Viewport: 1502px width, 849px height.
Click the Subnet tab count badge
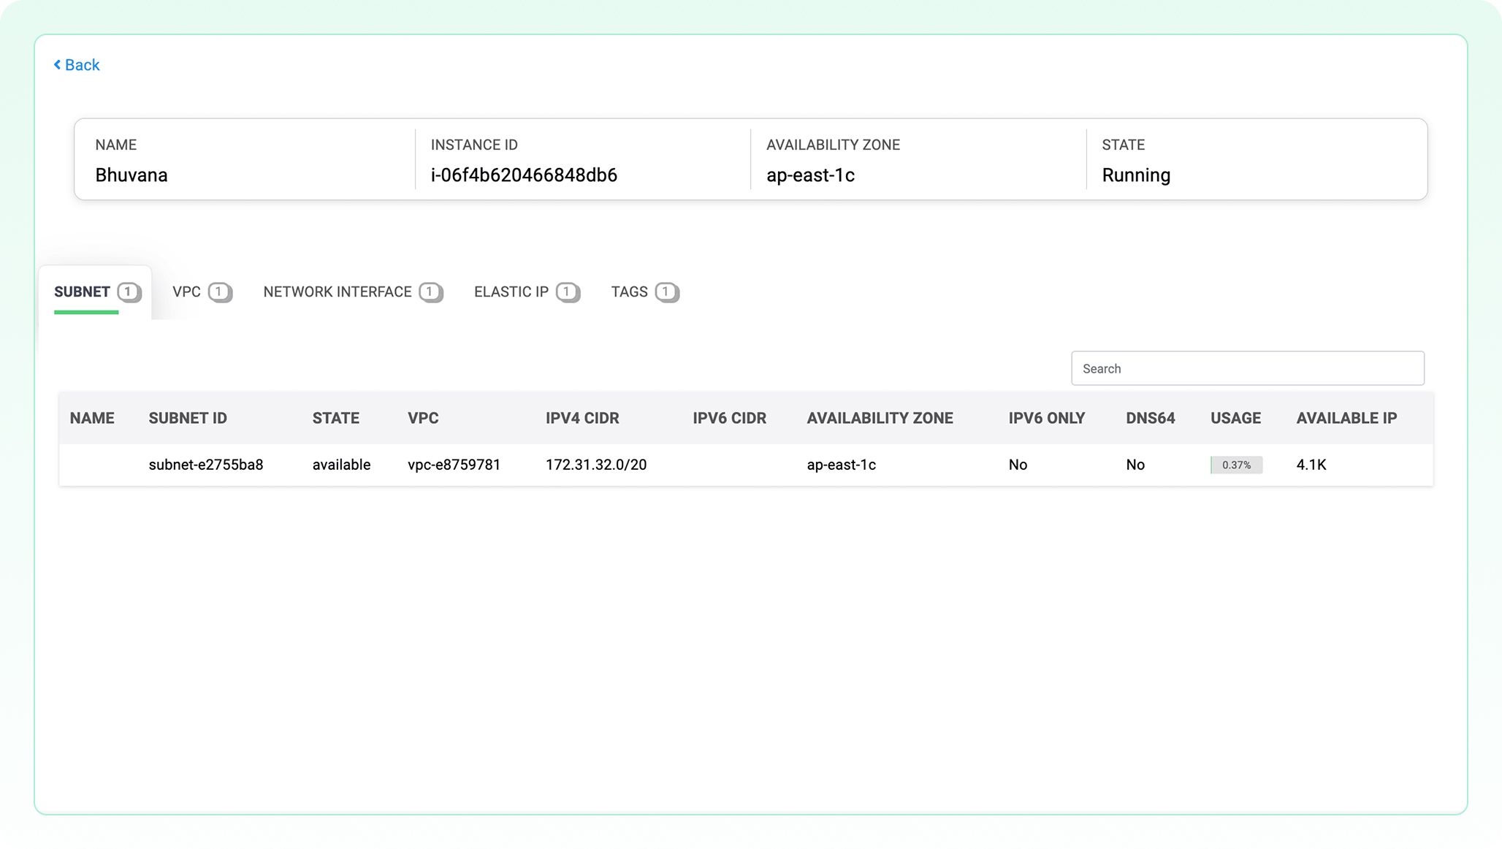pyautogui.click(x=129, y=292)
